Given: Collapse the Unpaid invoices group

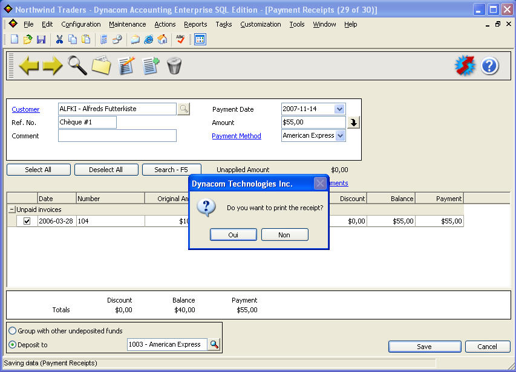Looking at the screenshot, I should [x=12, y=210].
